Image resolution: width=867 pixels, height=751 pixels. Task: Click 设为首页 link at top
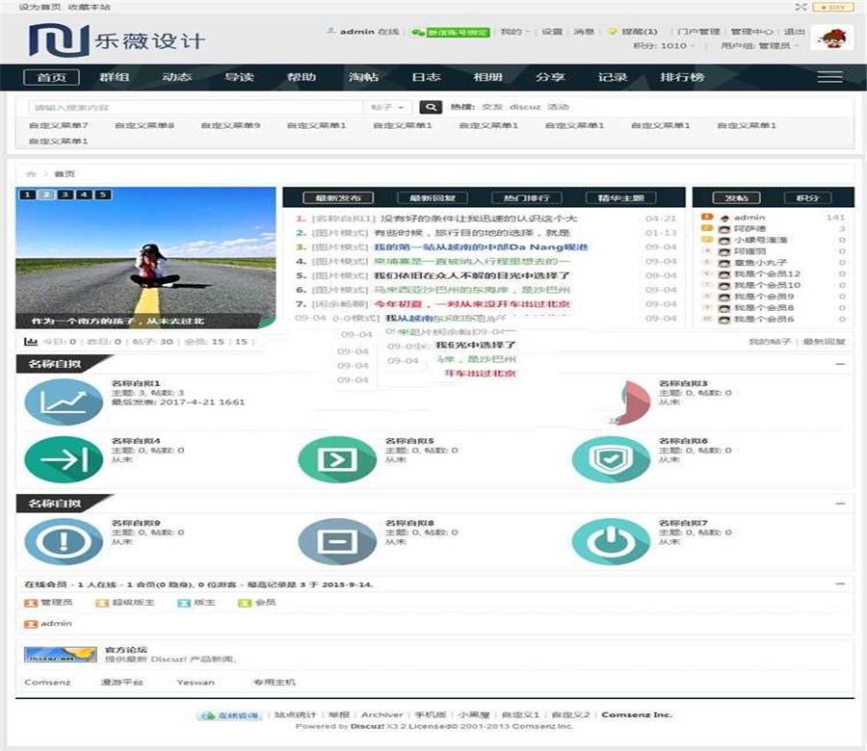point(39,7)
